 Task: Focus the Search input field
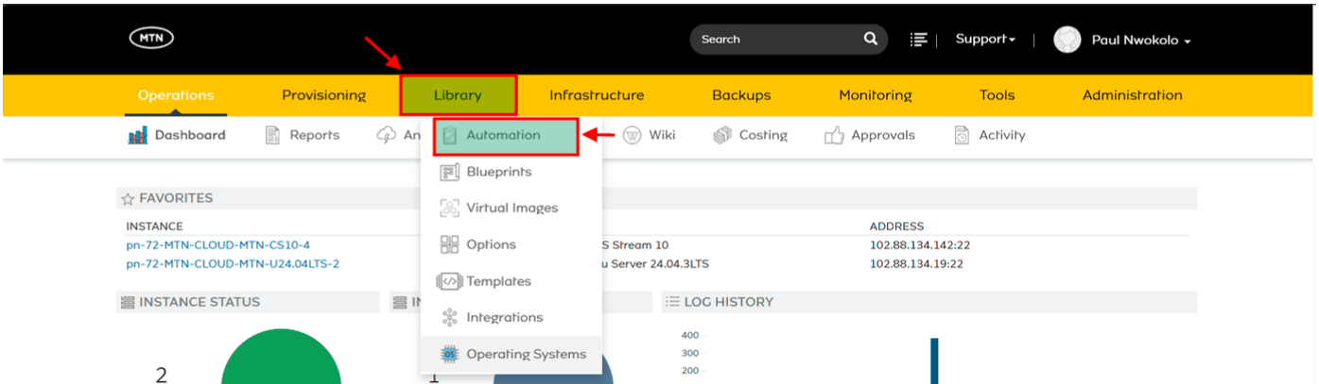[x=775, y=39]
